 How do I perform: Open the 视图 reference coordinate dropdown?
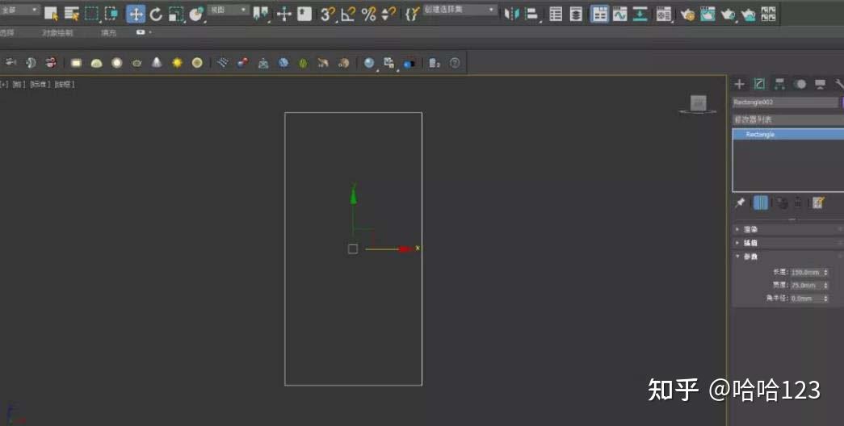point(229,10)
